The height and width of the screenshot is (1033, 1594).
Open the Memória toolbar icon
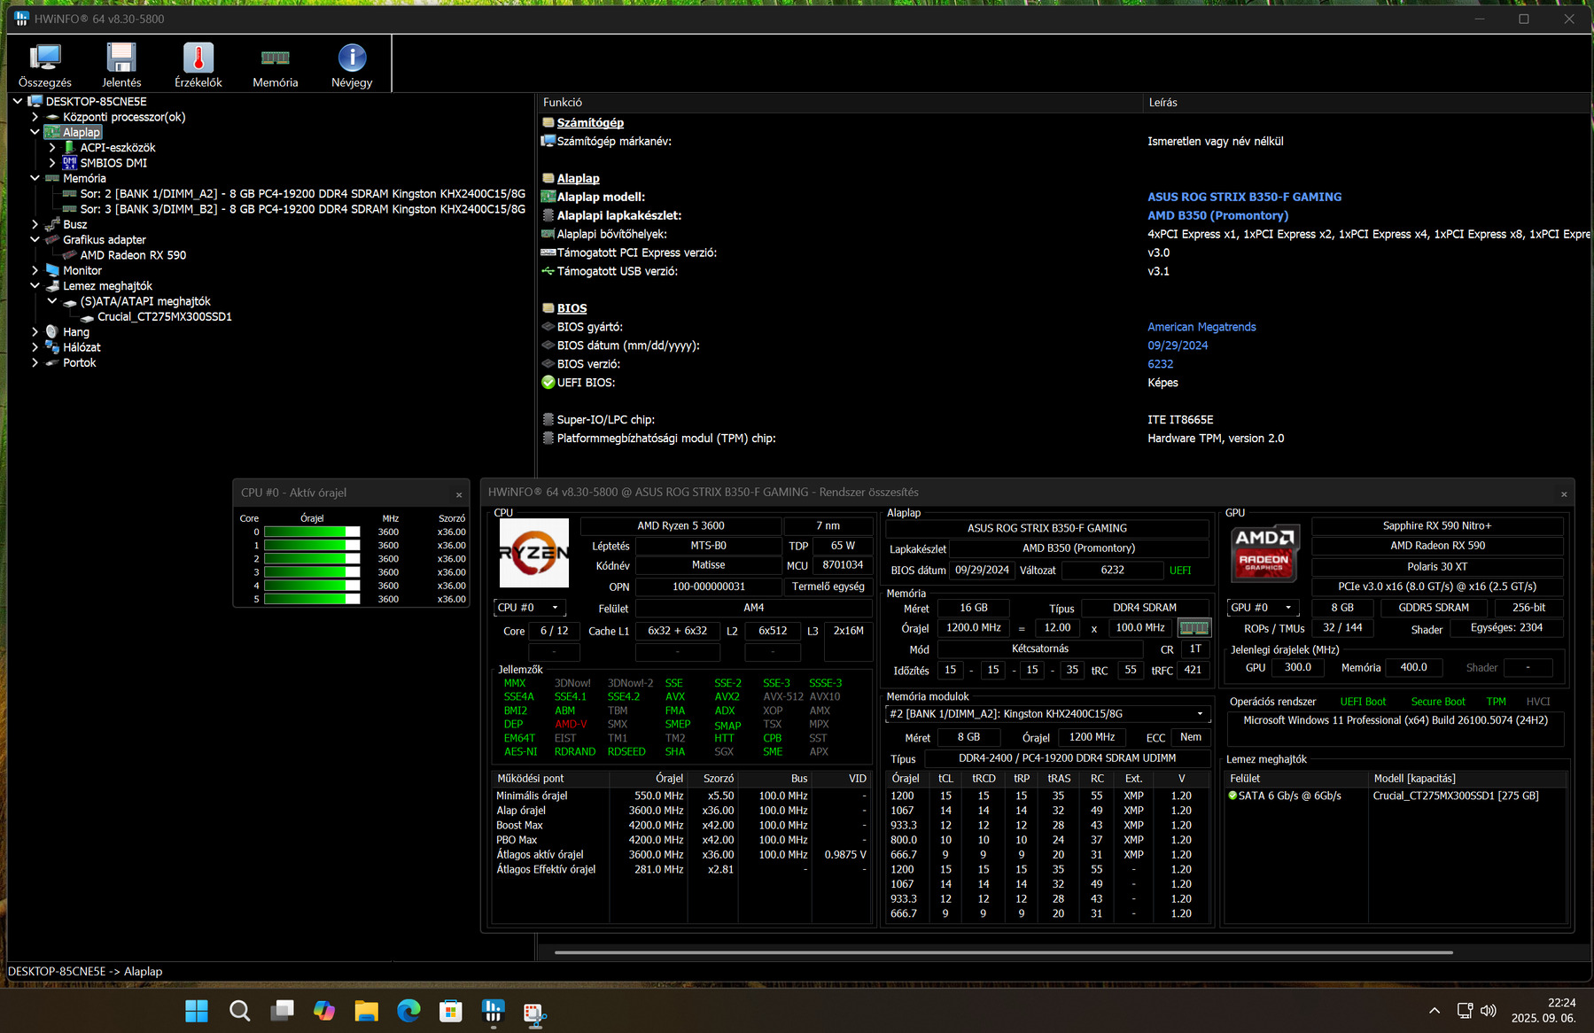276,65
